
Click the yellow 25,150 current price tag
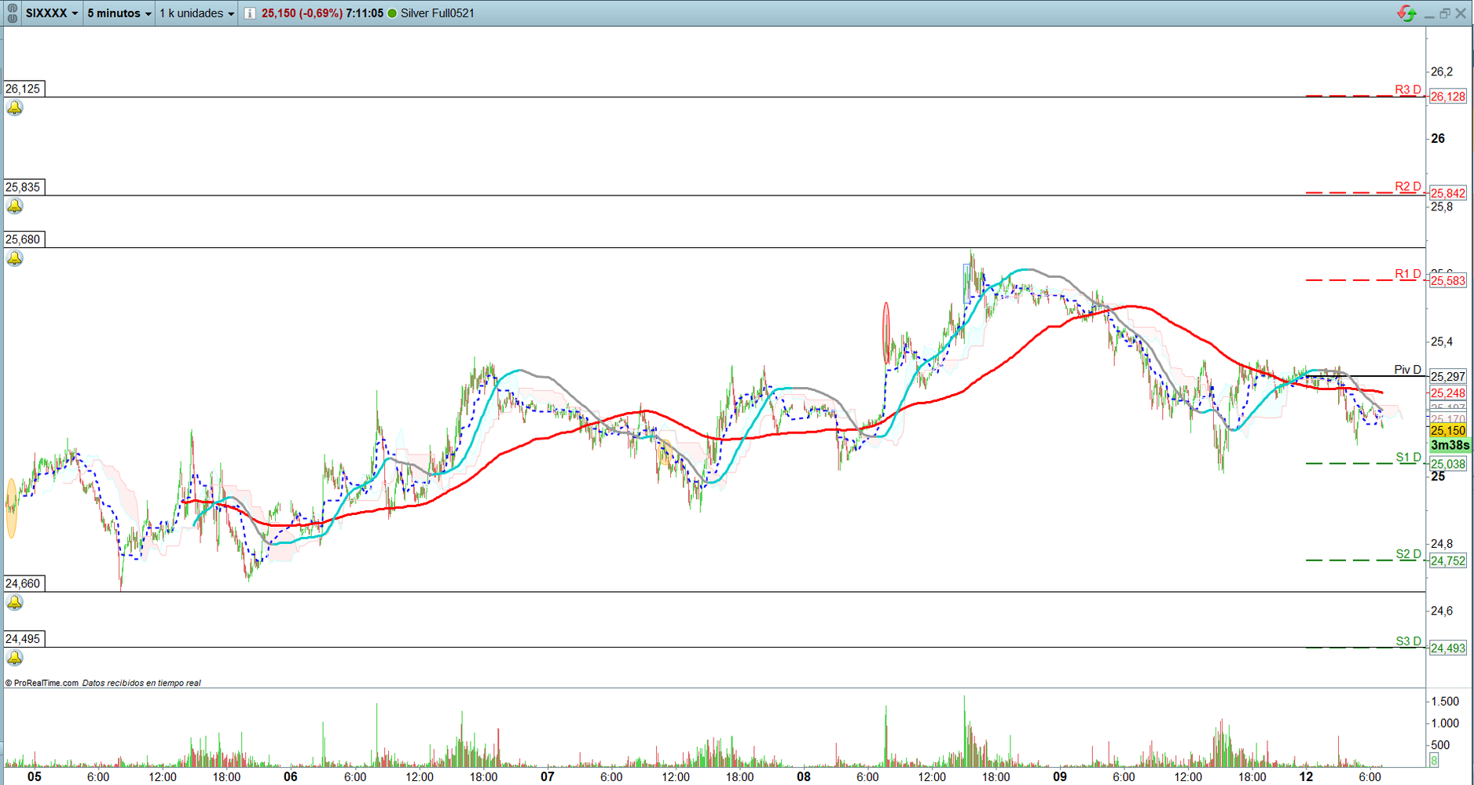click(x=1447, y=431)
